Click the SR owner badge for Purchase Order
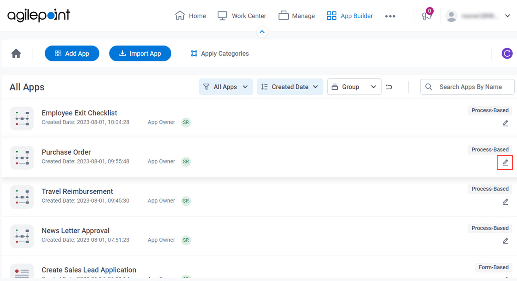 [x=186, y=161]
